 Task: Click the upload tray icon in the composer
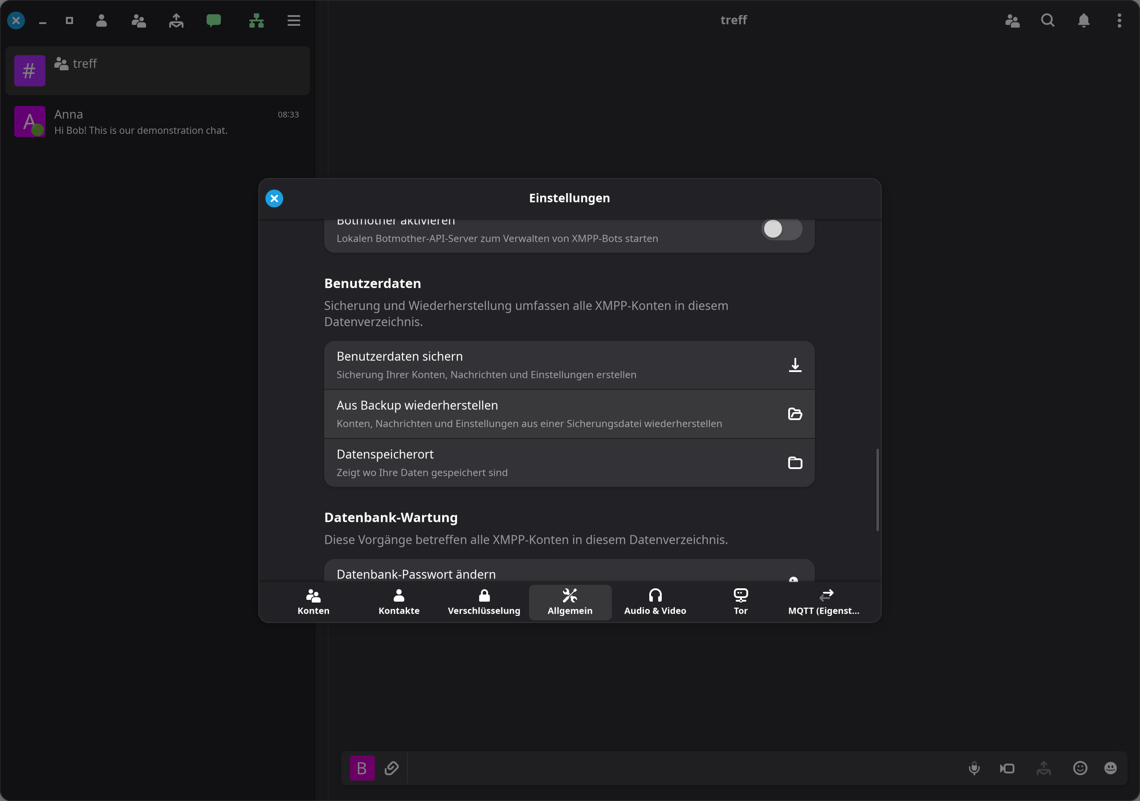(1044, 768)
